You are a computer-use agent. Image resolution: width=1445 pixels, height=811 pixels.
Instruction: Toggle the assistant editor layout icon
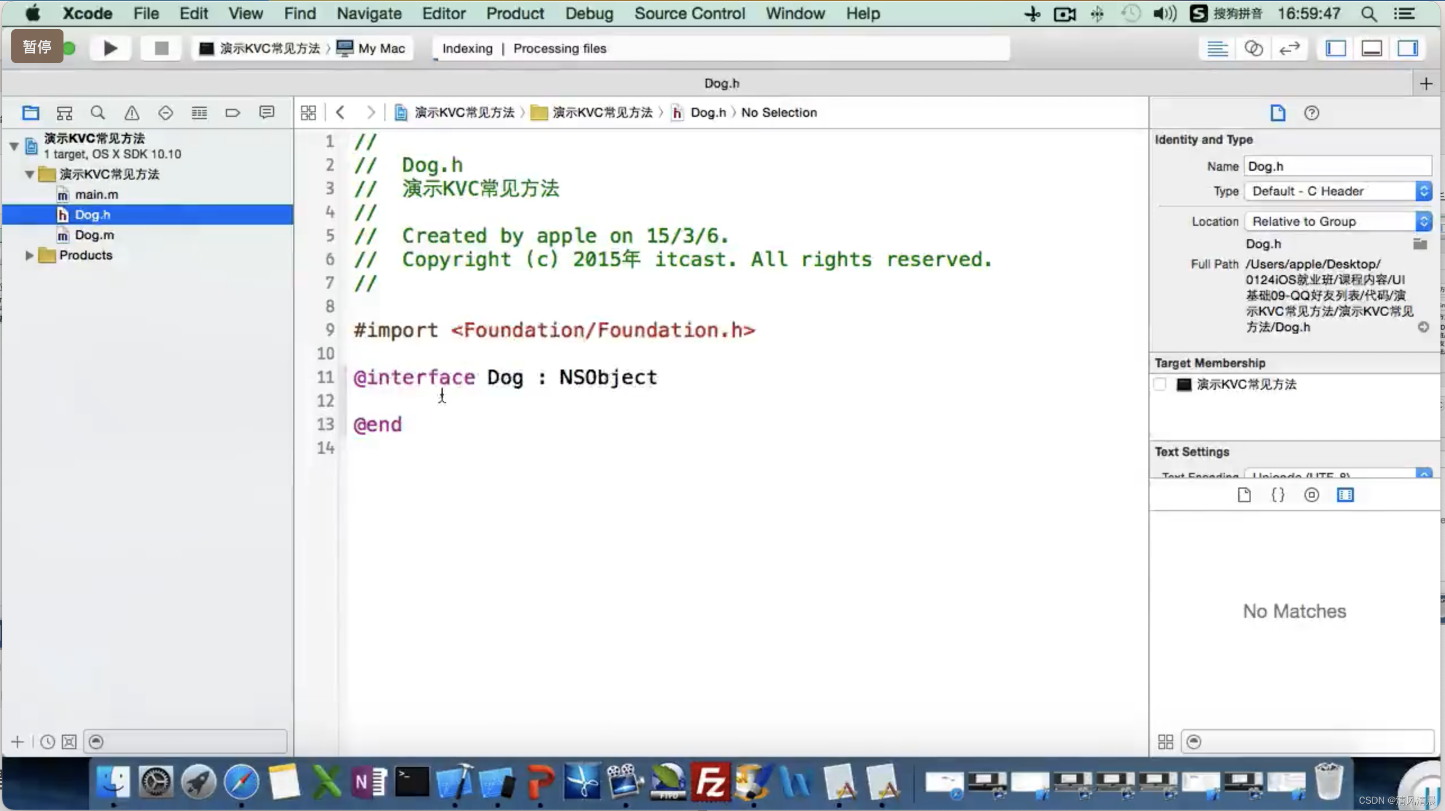coord(1252,48)
